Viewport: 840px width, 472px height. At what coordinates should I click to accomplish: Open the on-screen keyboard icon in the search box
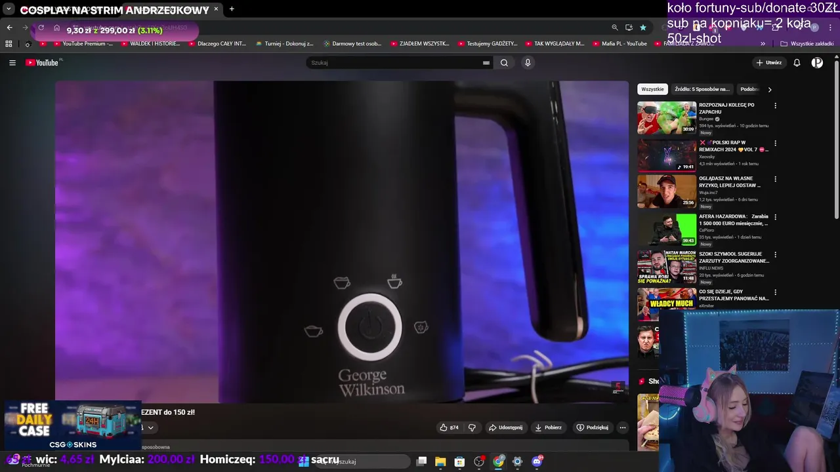click(486, 63)
